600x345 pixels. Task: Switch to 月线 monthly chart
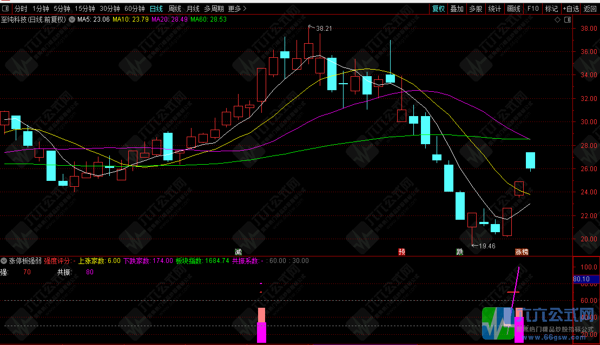click(x=193, y=9)
